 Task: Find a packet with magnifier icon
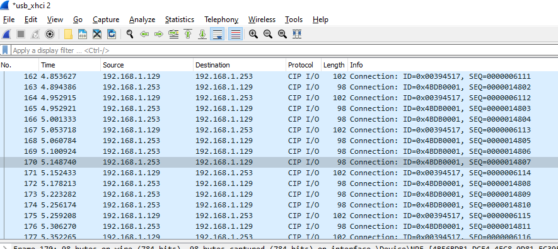coord(130,34)
